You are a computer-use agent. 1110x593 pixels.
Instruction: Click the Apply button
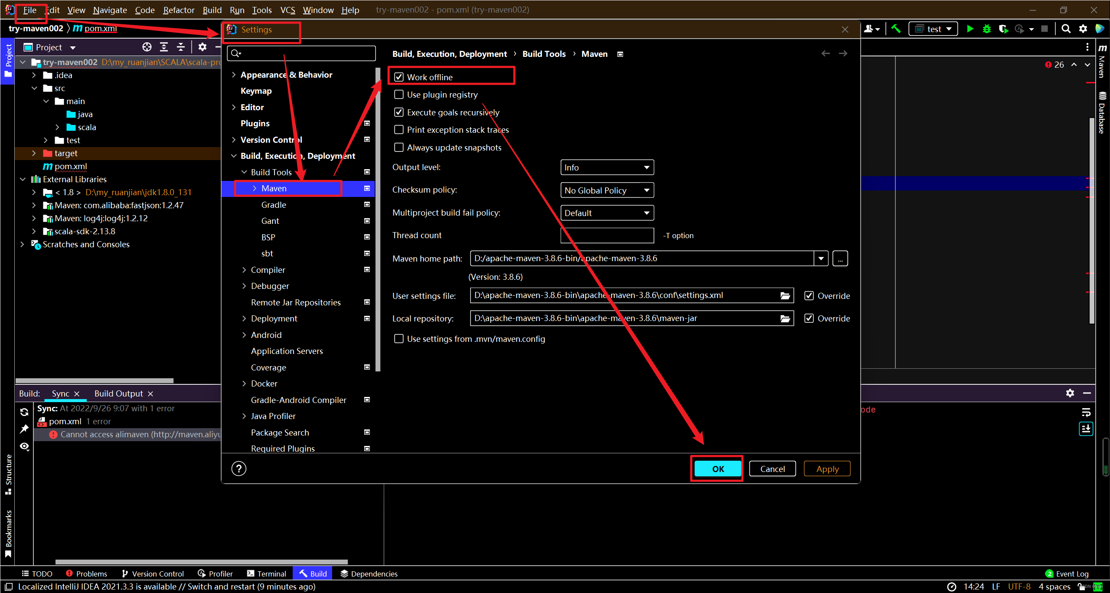[x=827, y=469]
